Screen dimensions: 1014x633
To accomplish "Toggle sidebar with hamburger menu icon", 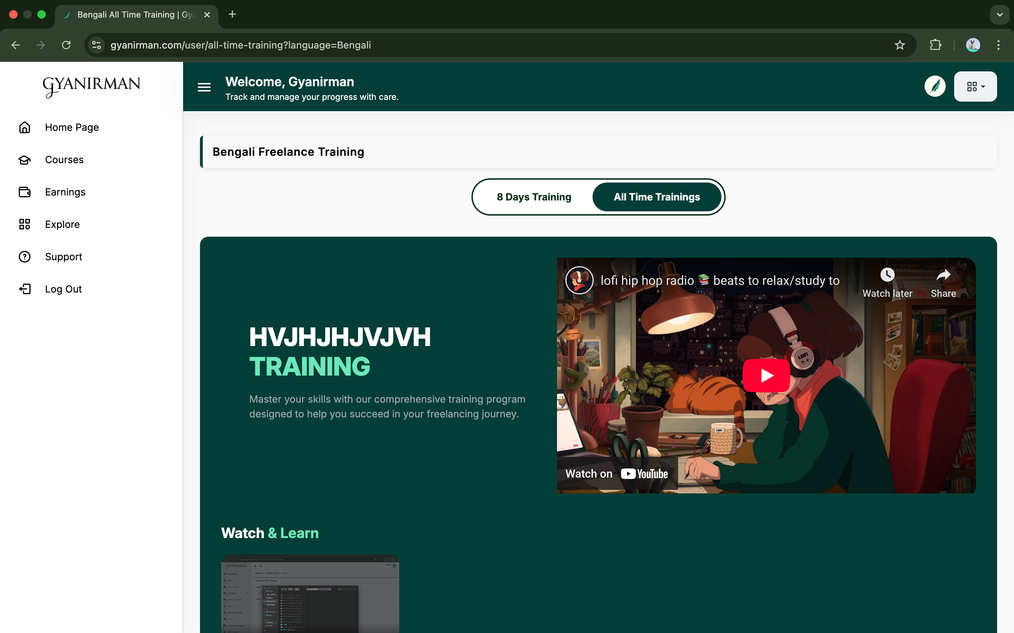I will click(x=204, y=87).
